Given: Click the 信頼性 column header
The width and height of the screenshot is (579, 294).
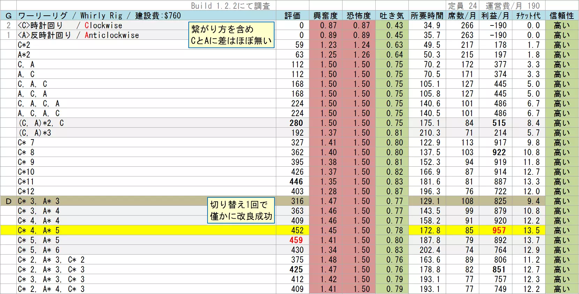Looking at the screenshot, I should point(562,16).
